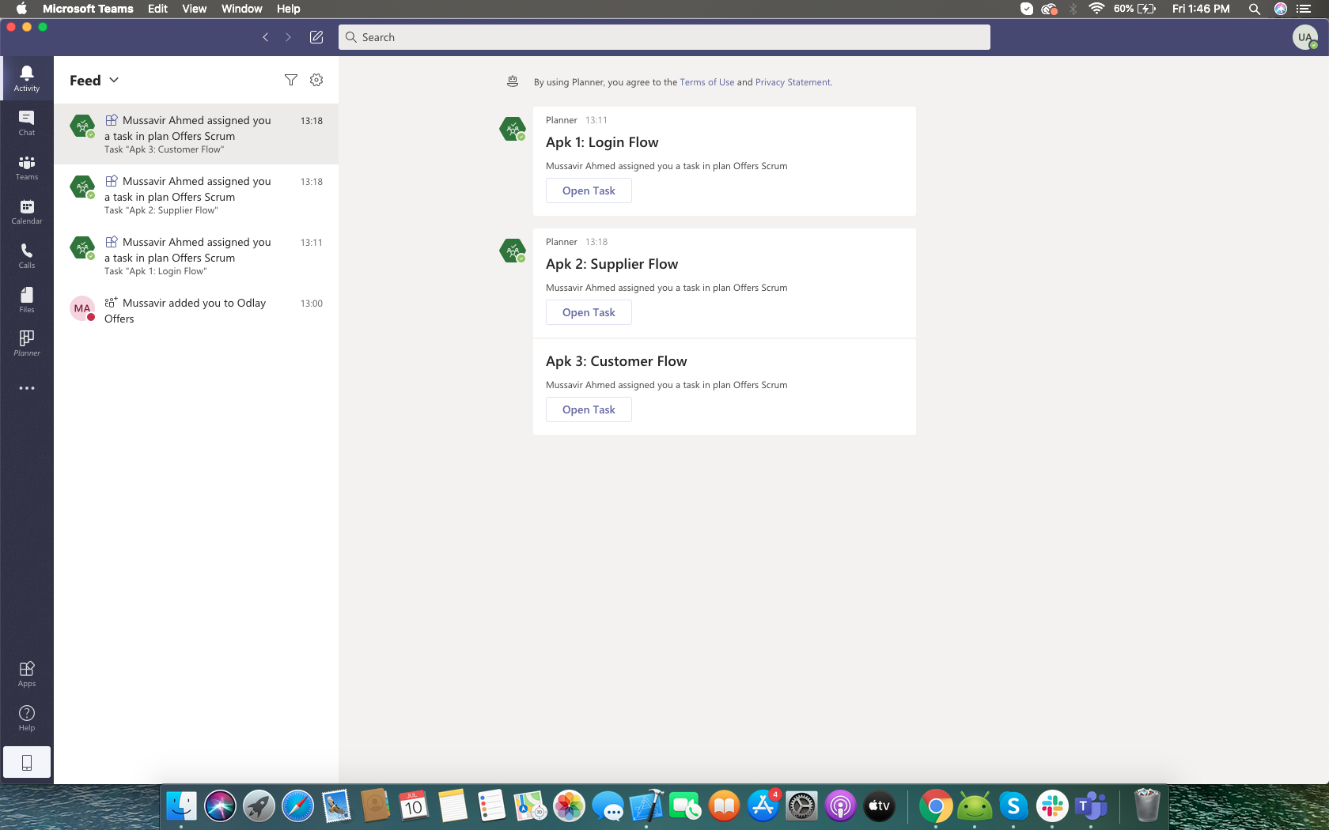The height and width of the screenshot is (830, 1329).
Task: Open Feed settings gear icon
Action: point(316,80)
